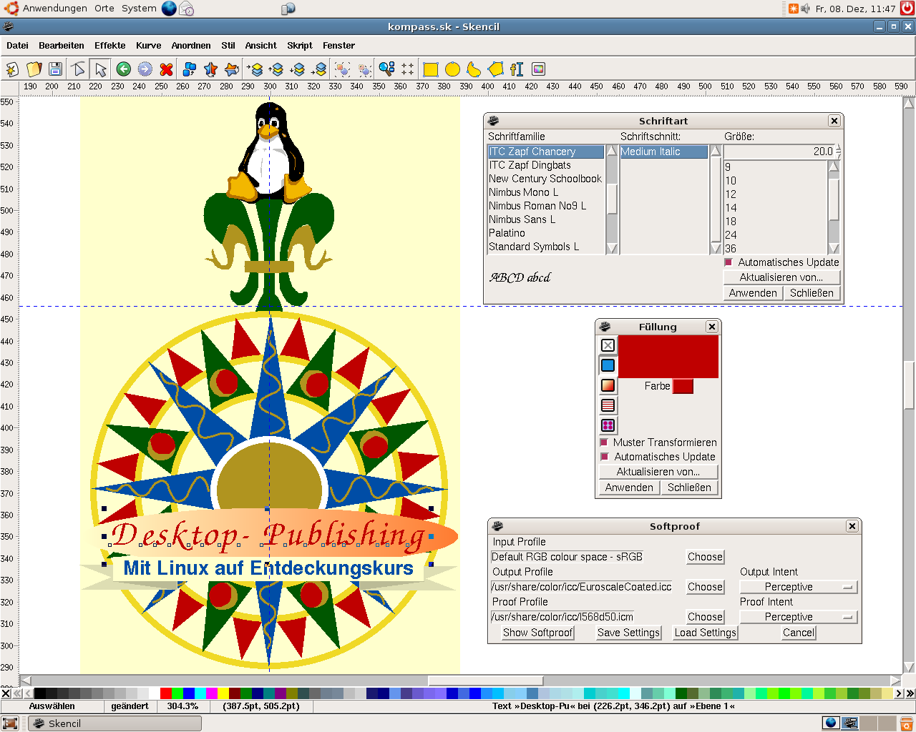Move selection to top layer icon
This screenshot has height=732, width=916.
point(255,69)
